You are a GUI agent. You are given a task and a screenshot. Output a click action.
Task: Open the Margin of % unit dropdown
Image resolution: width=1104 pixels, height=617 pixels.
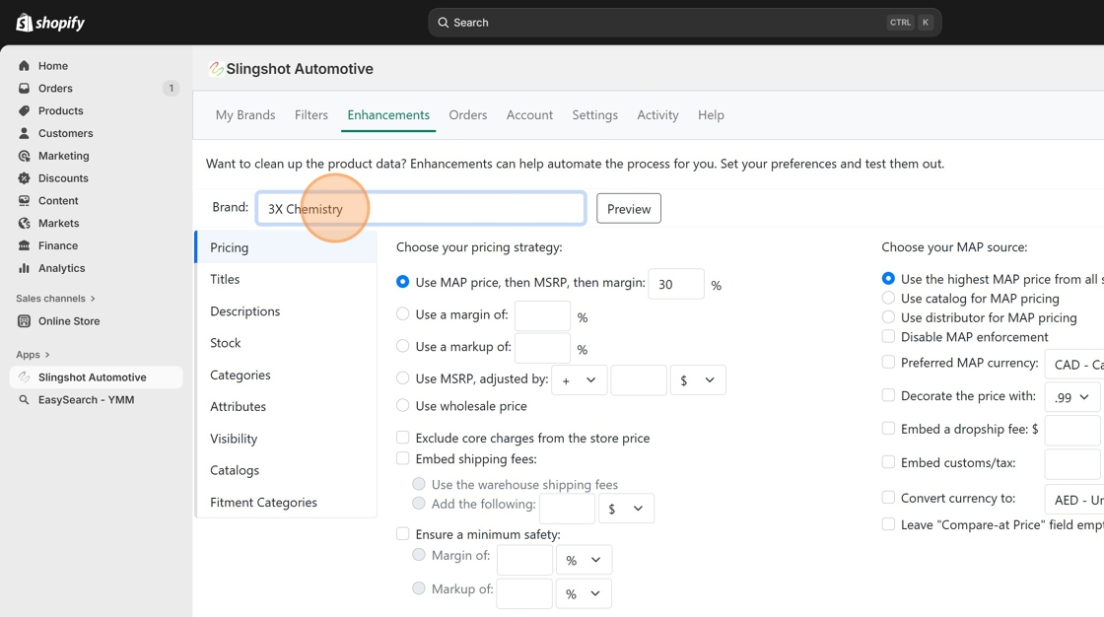[x=584, y=560]
